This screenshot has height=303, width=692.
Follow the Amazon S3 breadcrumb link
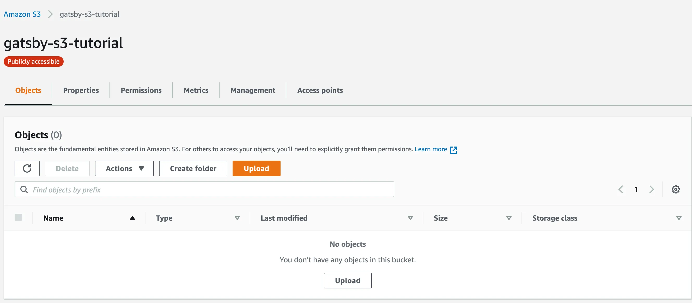click(22, 14)
